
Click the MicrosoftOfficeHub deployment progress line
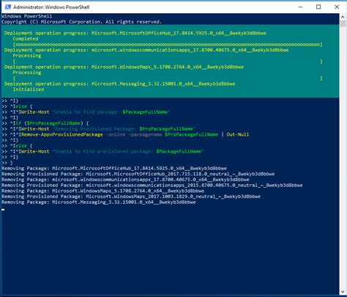coord(135,33)
